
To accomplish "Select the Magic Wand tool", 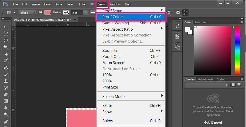I will click(x=6, y=47).
